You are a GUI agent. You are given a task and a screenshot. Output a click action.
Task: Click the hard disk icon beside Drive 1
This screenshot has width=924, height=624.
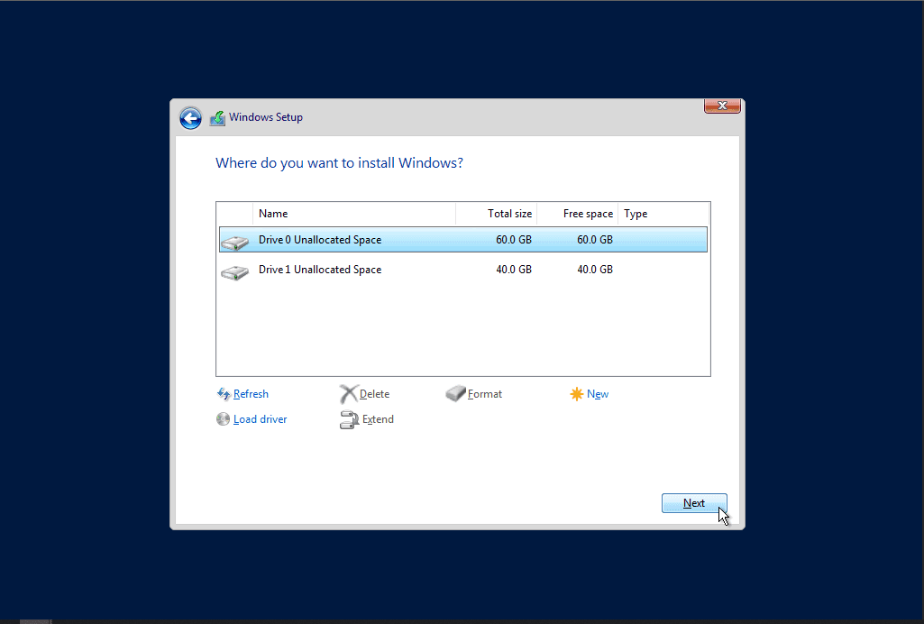pyautogui.click(x=234, y=271)
